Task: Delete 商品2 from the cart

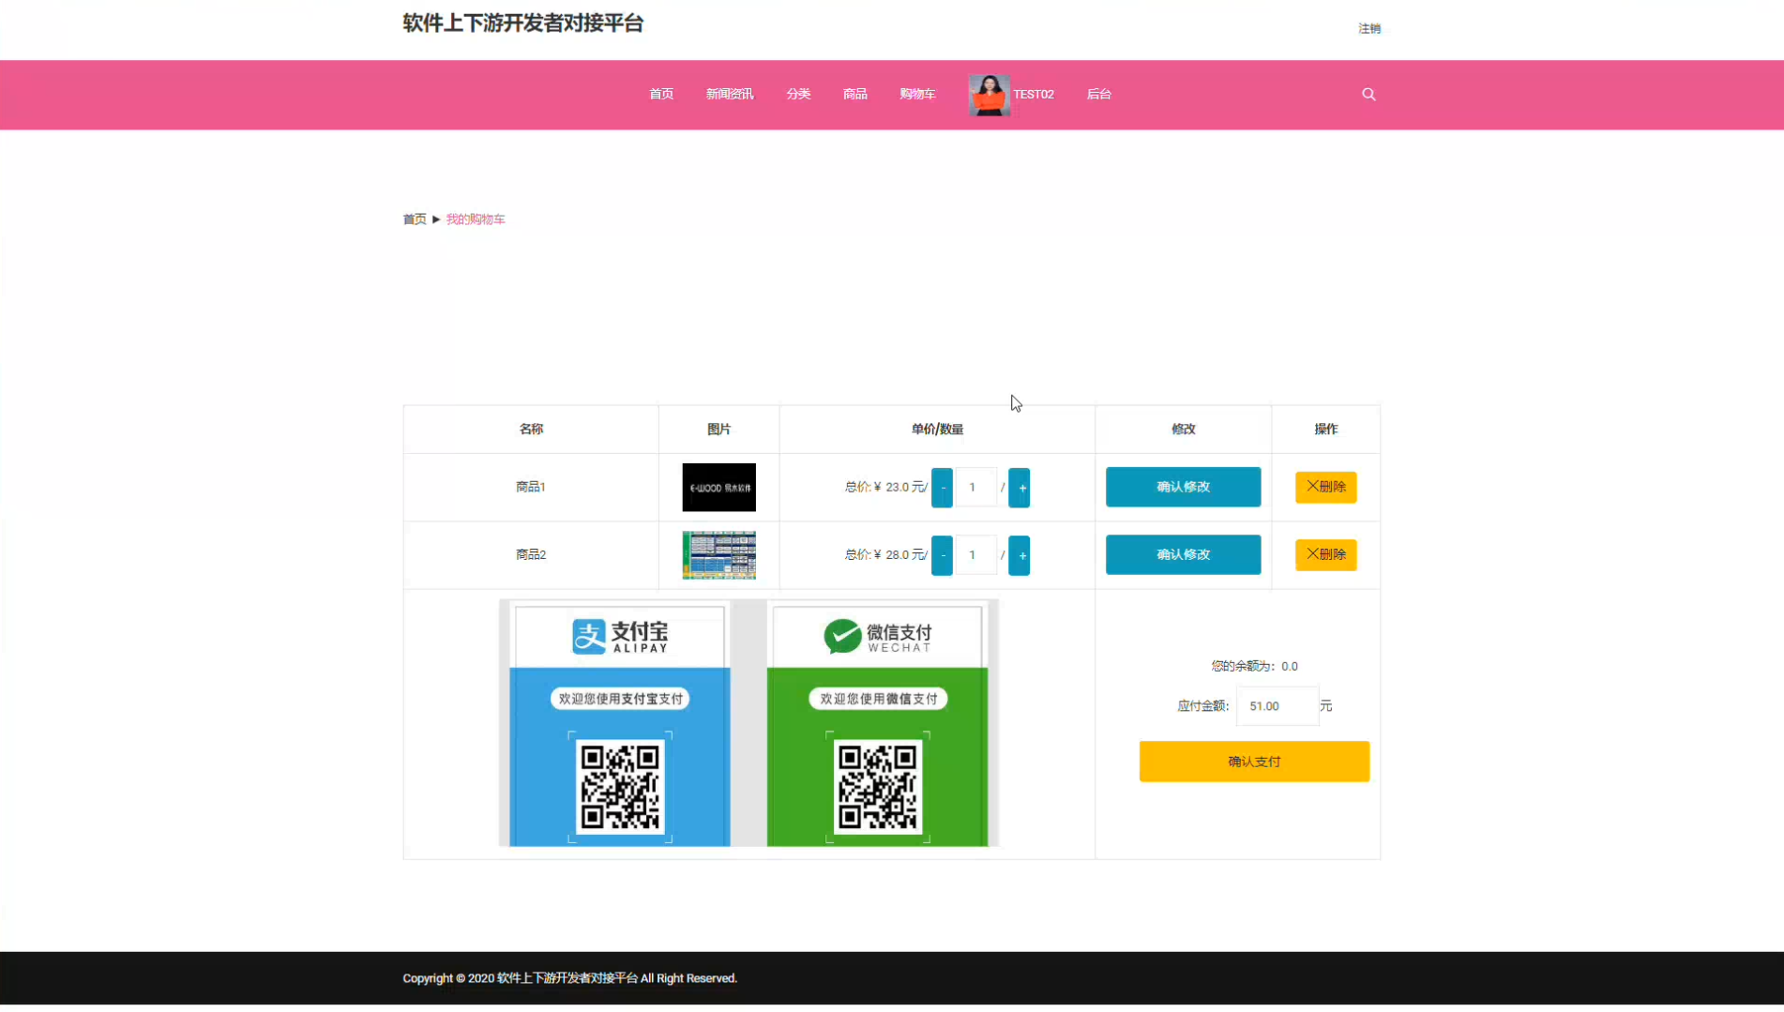Action: [1325, 554]
